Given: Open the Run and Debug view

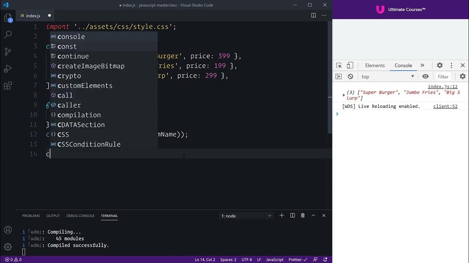Looking at the screenshot, I should coord(8,69).
